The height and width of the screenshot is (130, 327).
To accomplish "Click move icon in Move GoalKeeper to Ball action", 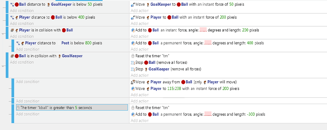I will 133,4.
